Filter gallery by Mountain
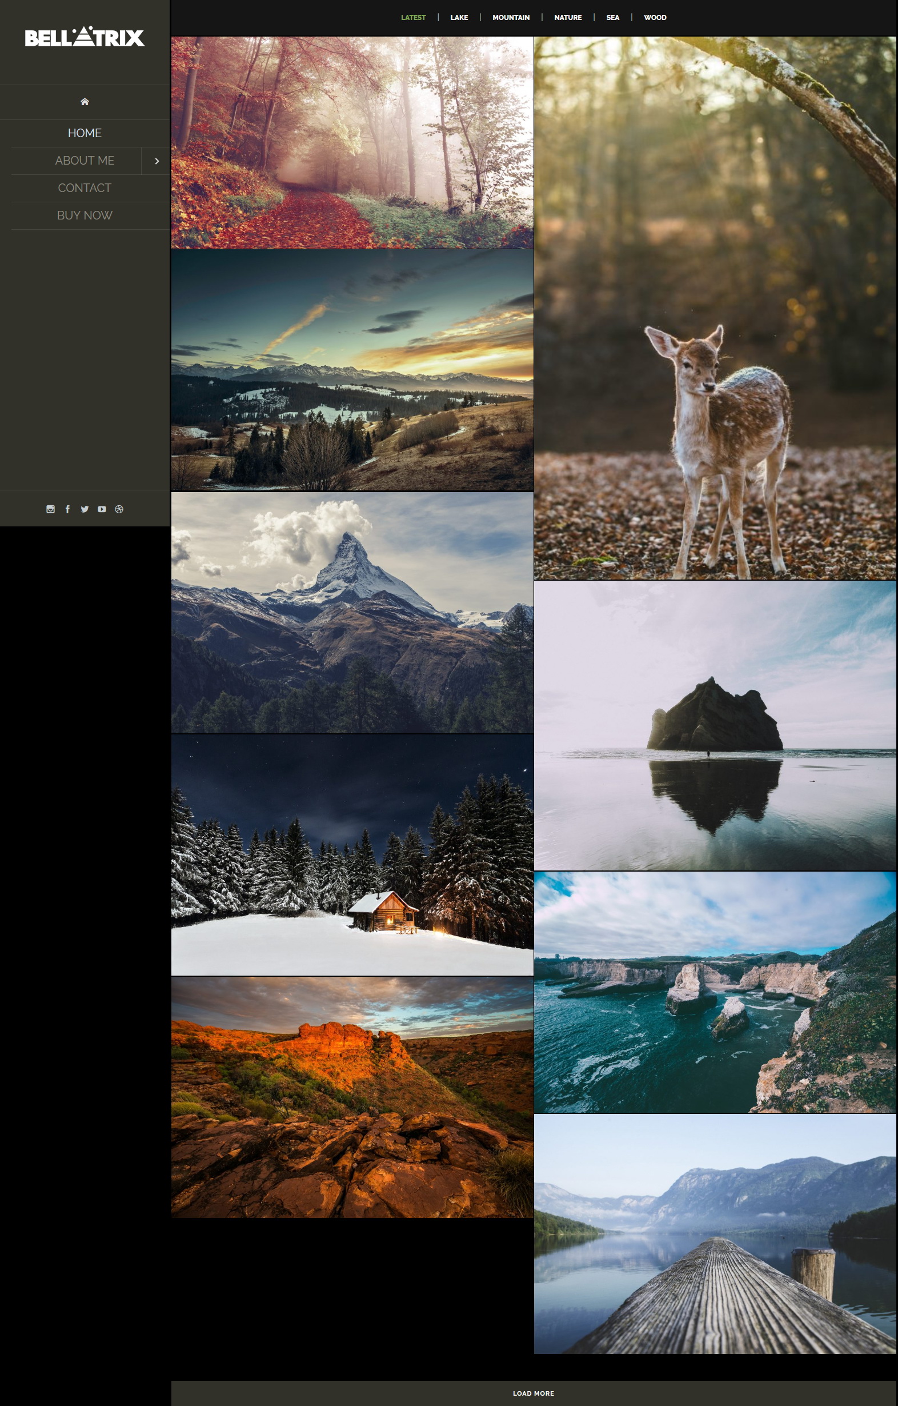Image resolution: width=898 pixels, height=1406 pixels. (511, 18)
